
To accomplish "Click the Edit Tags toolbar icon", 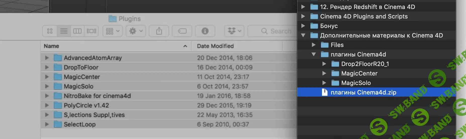I will [182, 31].
